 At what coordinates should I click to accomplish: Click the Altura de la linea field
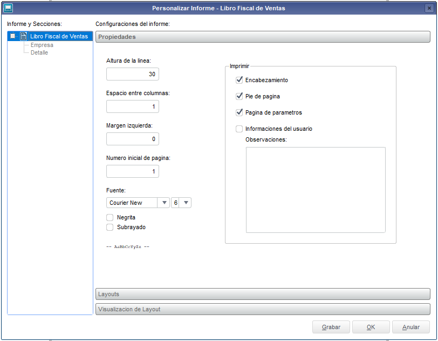pyautogui.click(x=132, y=74)
